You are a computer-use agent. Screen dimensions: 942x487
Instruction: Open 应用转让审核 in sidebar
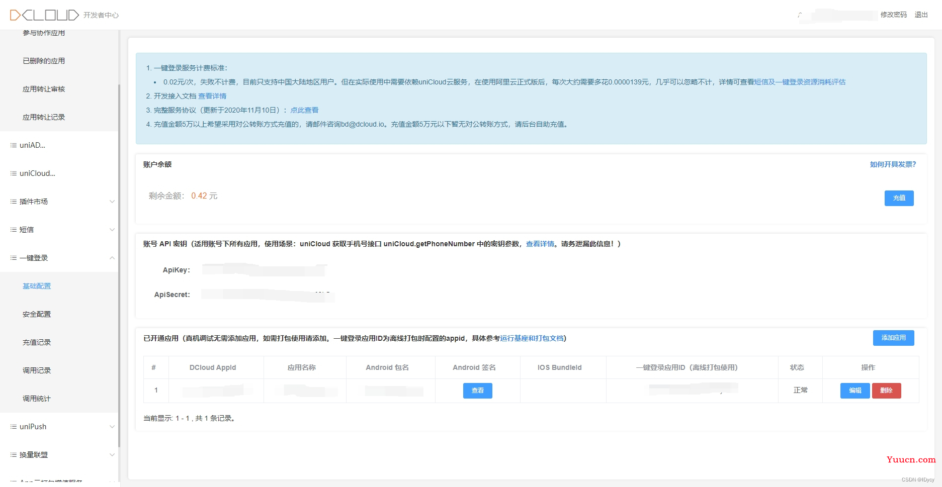(44, 89)
